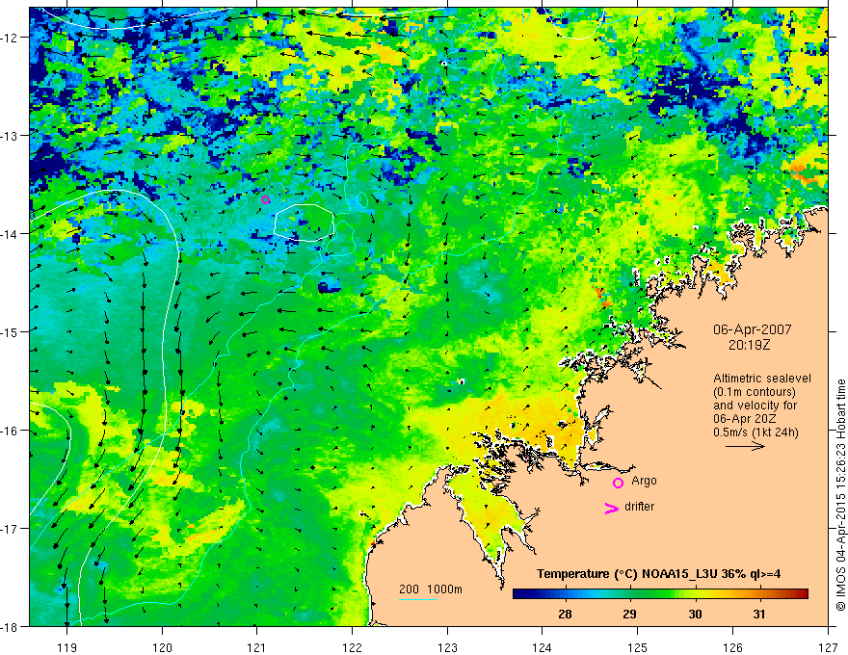The height and width of the screenshot is (655, 848).
Task: Click longitude axis label 127
Action: click(828, 647)
